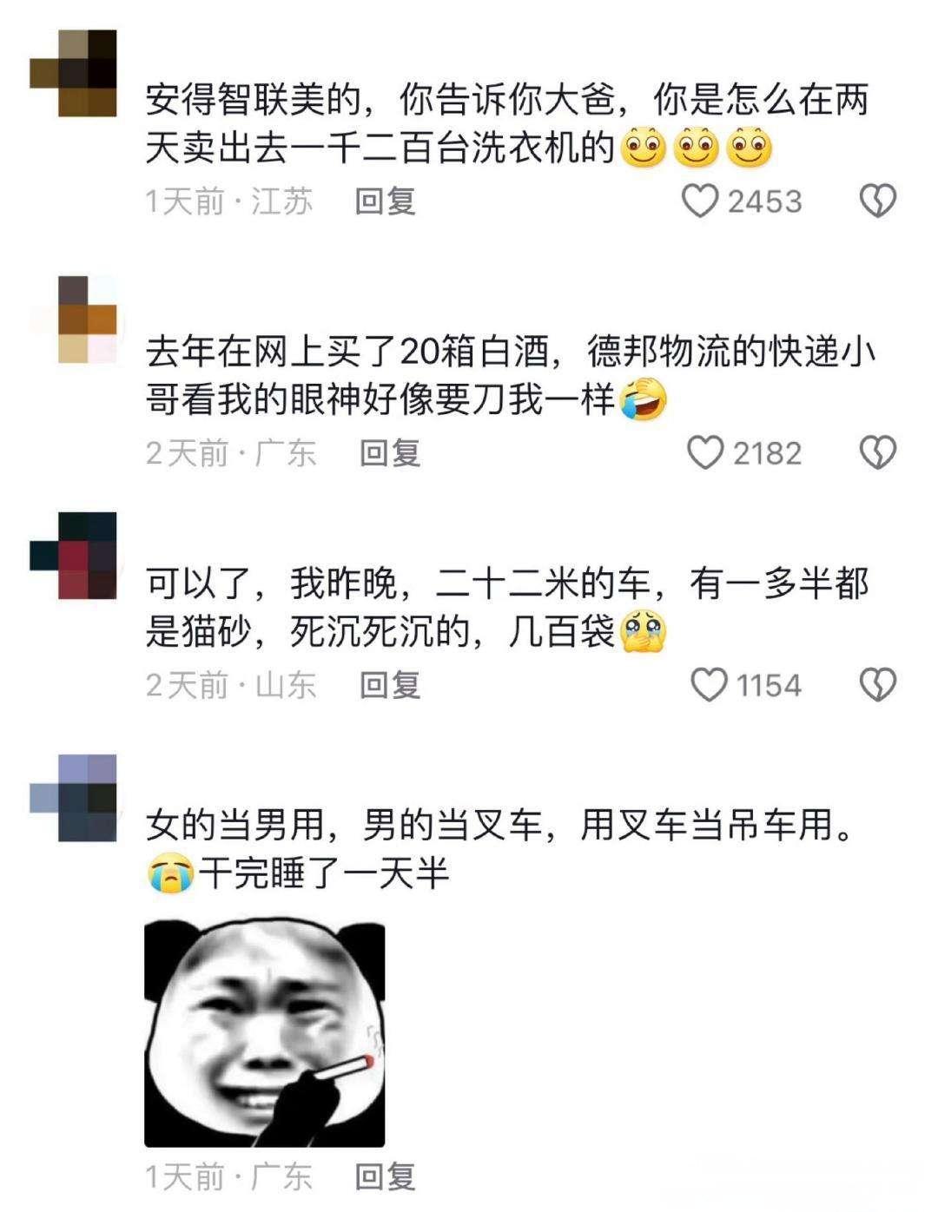Dislike the 猫砂 comment from 山东
The width and height of the screenshot is (938, 1212).
tap(877, 685)
